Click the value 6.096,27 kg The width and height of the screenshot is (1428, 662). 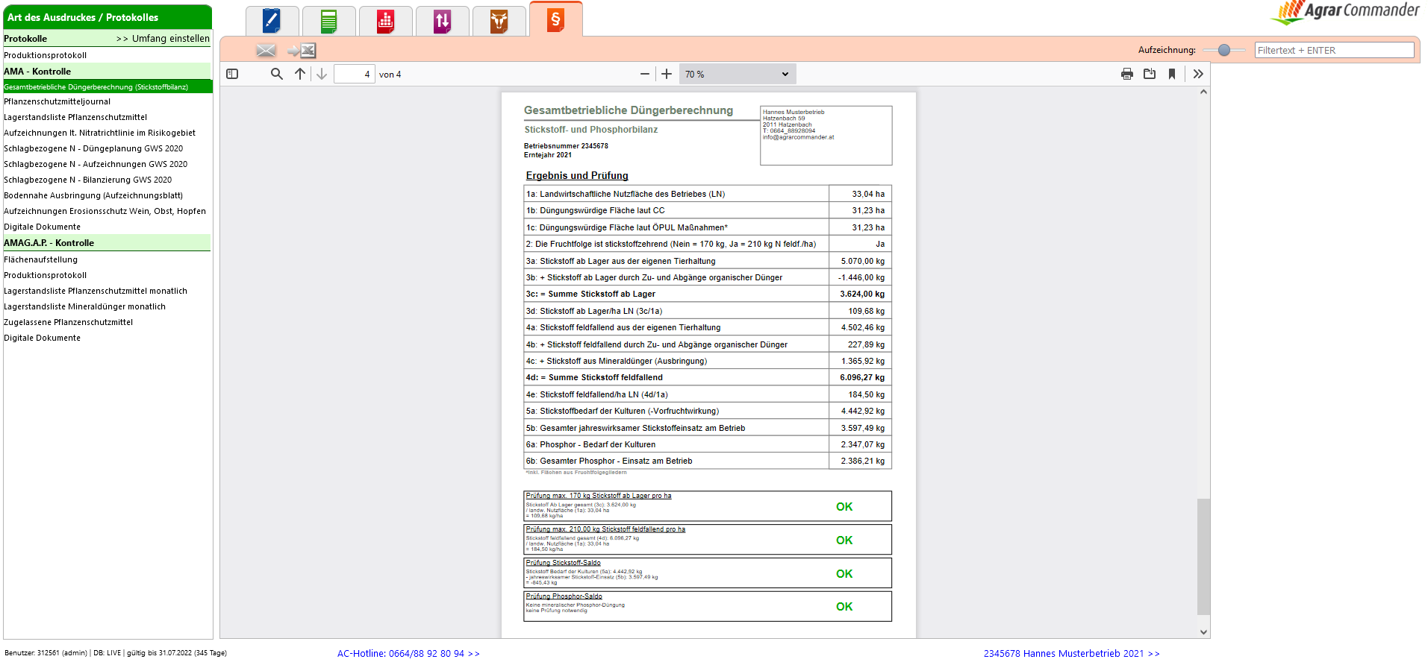click(862, 378)
